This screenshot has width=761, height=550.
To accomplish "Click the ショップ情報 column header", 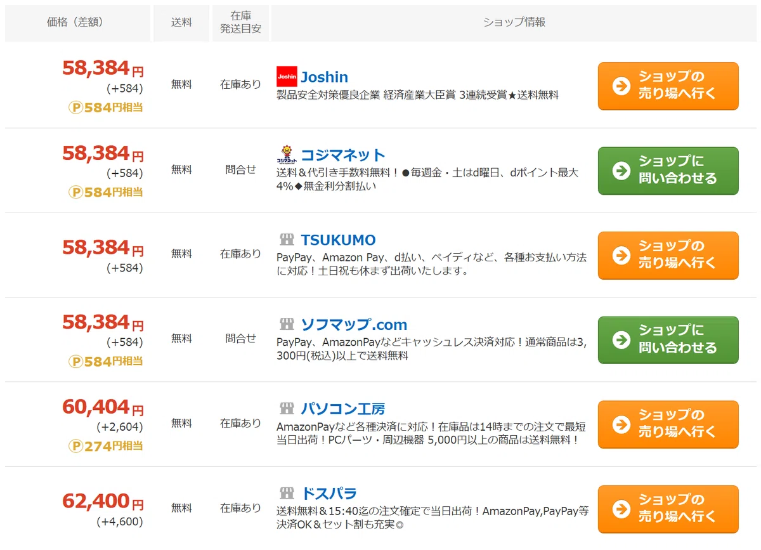I will pyautogui.click(x=514, y=23).
